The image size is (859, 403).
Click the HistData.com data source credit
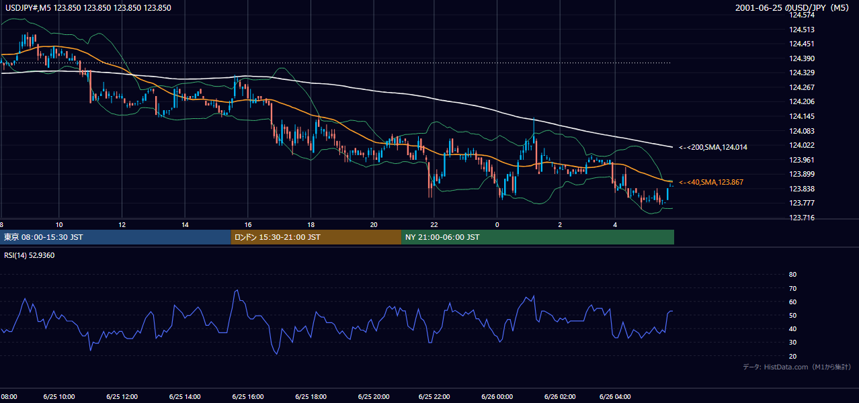[x=796, y=367]
